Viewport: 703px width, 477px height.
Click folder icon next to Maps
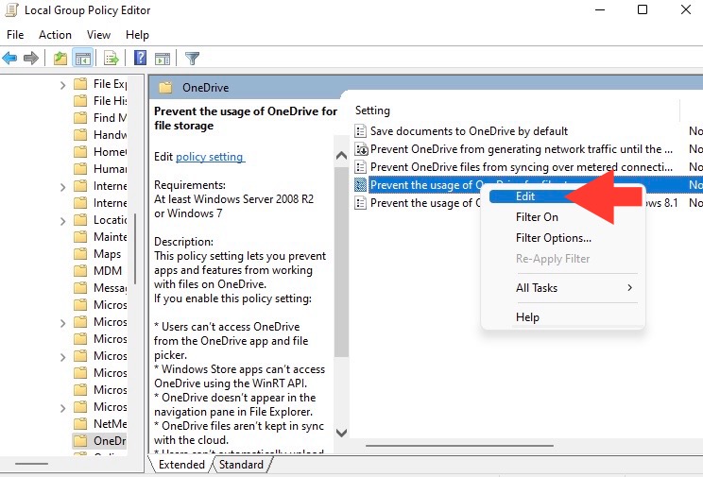pos(80,254)
